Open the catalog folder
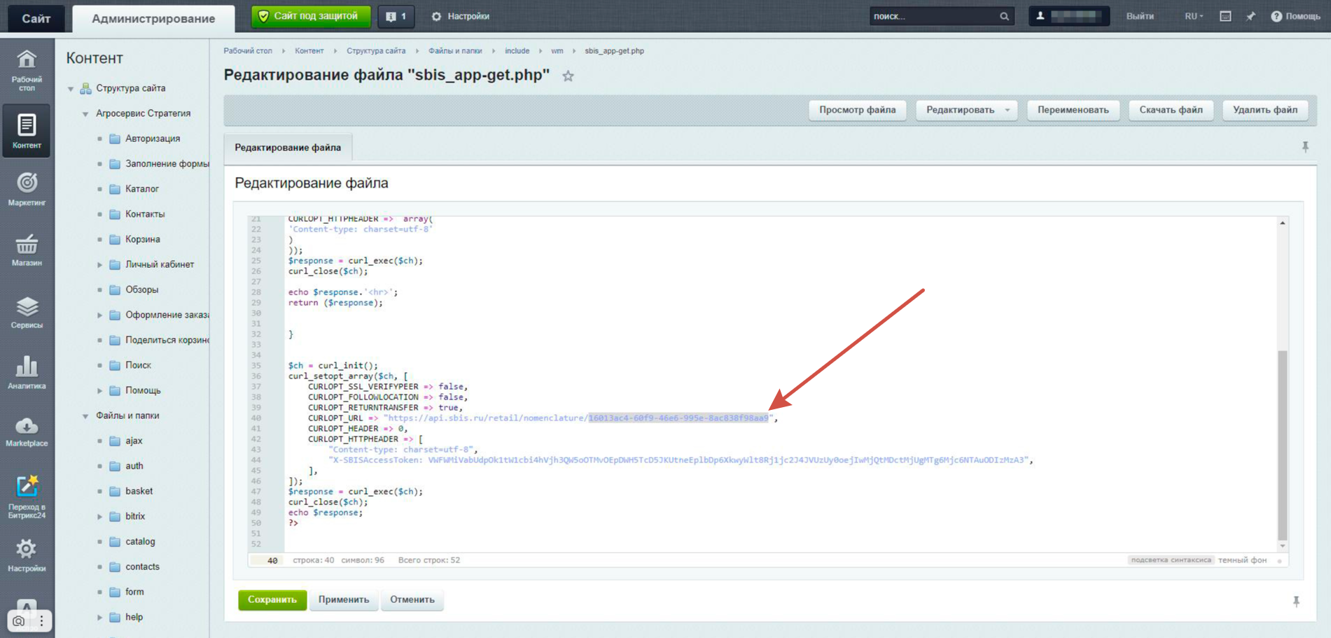 (132, 541)
